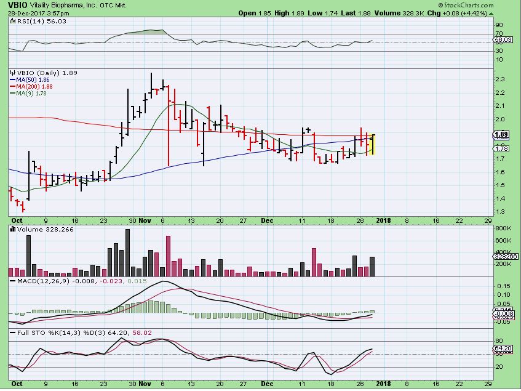Click the VBIO (Daily) 1.89 legend label

click(x=47, y=73)
